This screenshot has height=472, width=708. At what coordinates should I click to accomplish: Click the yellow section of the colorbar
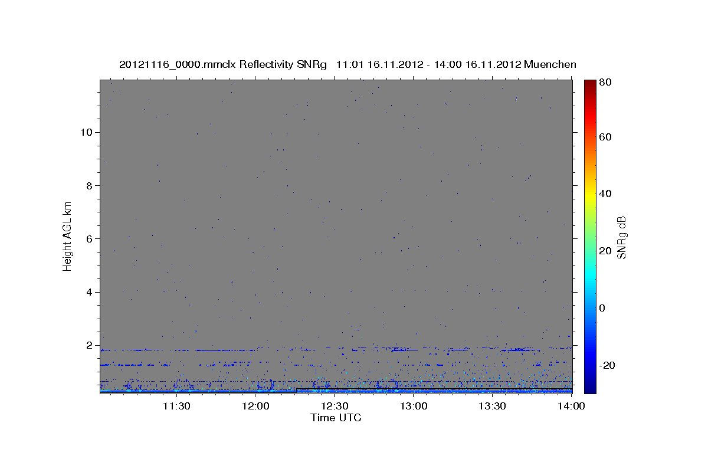590,195
